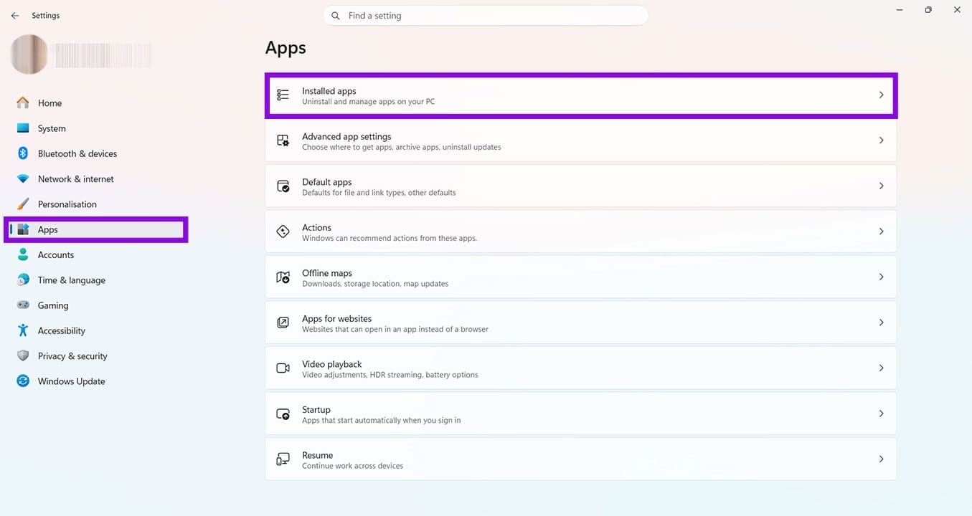Open Bluetooth & devices settings
The height and width of the screenshot is (516, 972).
77,153
